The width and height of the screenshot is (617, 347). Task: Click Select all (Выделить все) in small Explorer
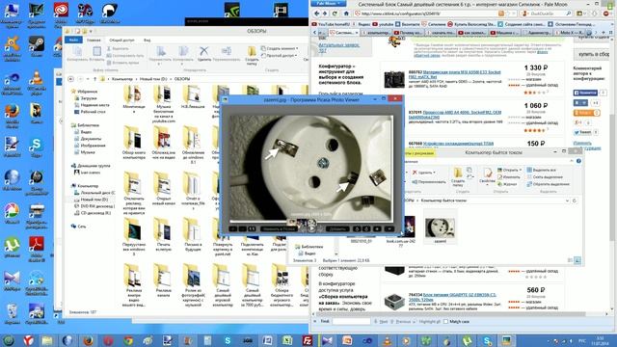point(542,170)
